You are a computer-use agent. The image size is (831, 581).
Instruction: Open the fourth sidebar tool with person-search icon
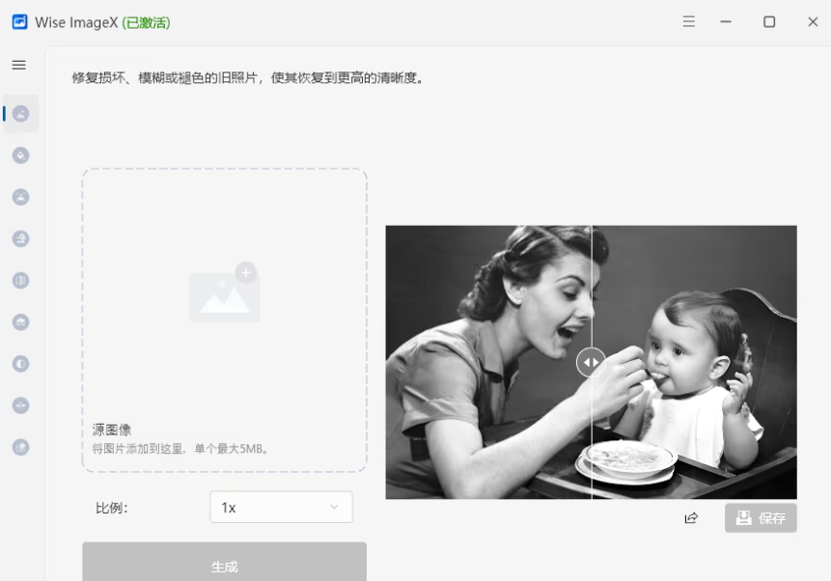[20, 238]
